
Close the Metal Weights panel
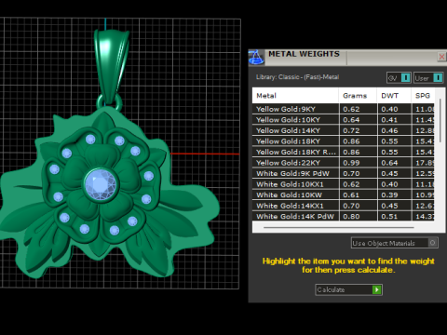[441, 57]
